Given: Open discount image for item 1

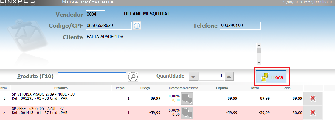Looking at the screenshot, I should click(185, 98).
